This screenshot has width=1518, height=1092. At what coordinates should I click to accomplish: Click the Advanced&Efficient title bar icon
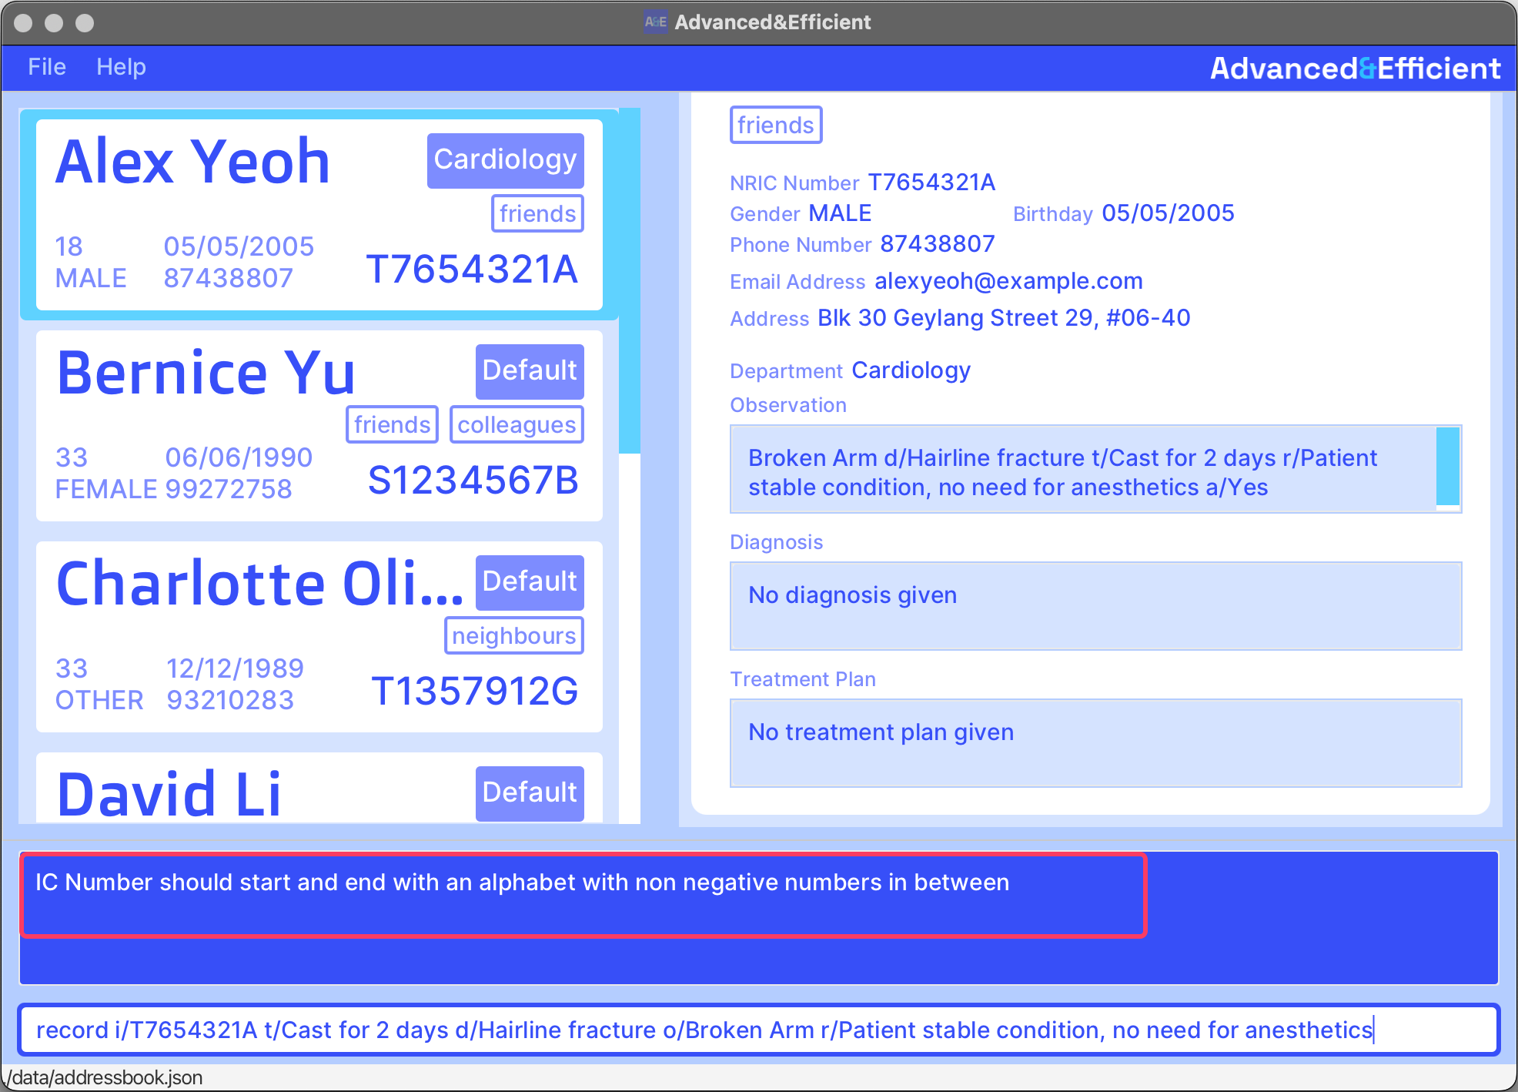coord(655,22)
